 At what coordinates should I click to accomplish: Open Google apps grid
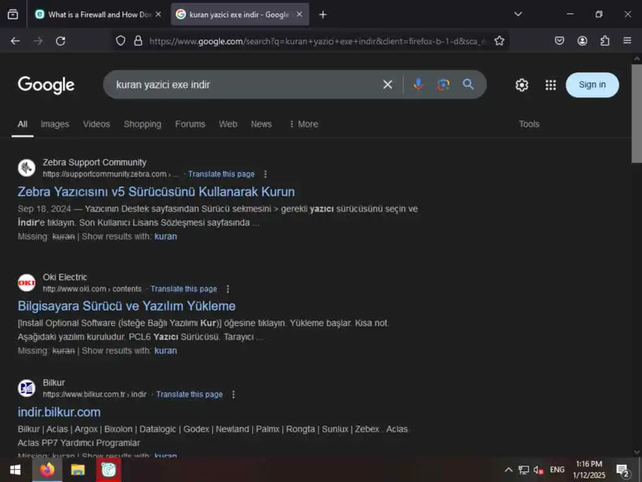(x=550, y=85)
